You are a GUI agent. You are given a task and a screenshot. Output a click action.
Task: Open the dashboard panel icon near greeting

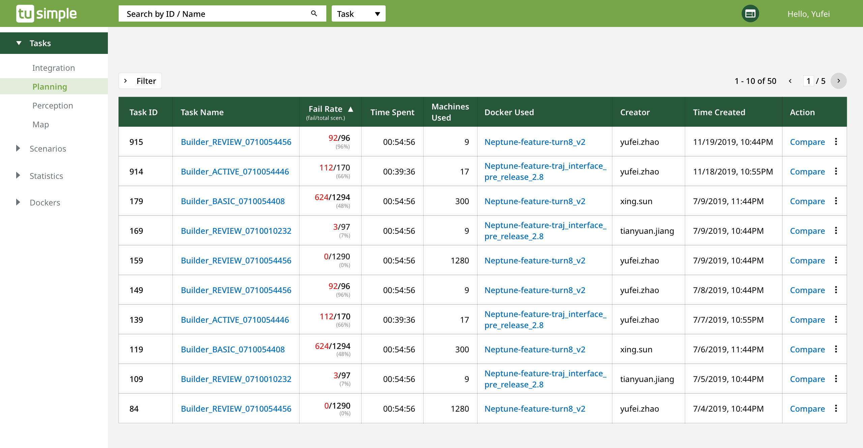(750, 13)
